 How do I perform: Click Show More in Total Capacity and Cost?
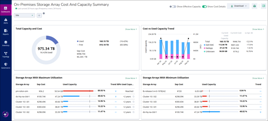[131, 29]
